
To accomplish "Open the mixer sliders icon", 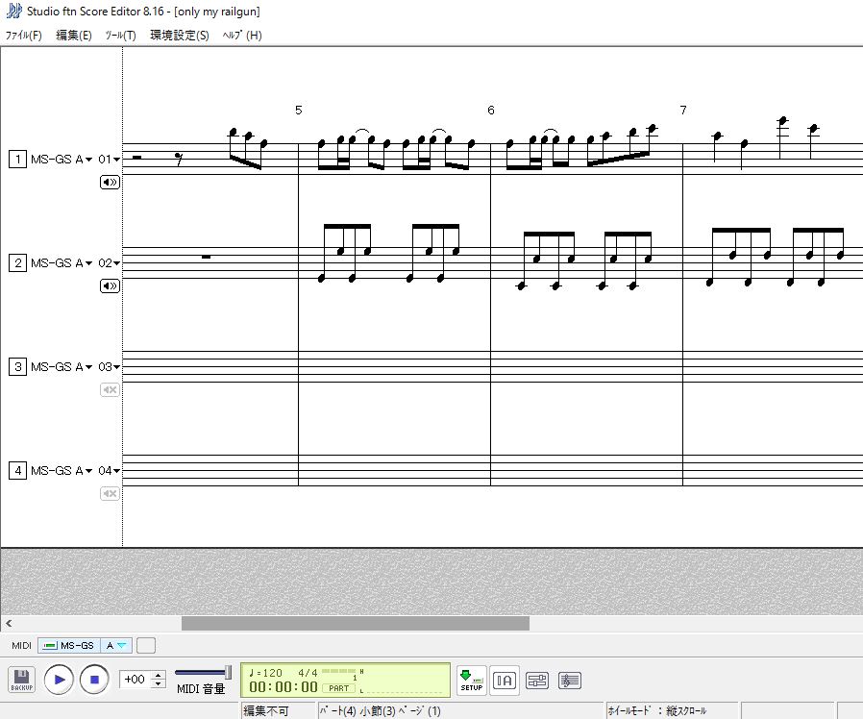I will [x=536, y=681].
